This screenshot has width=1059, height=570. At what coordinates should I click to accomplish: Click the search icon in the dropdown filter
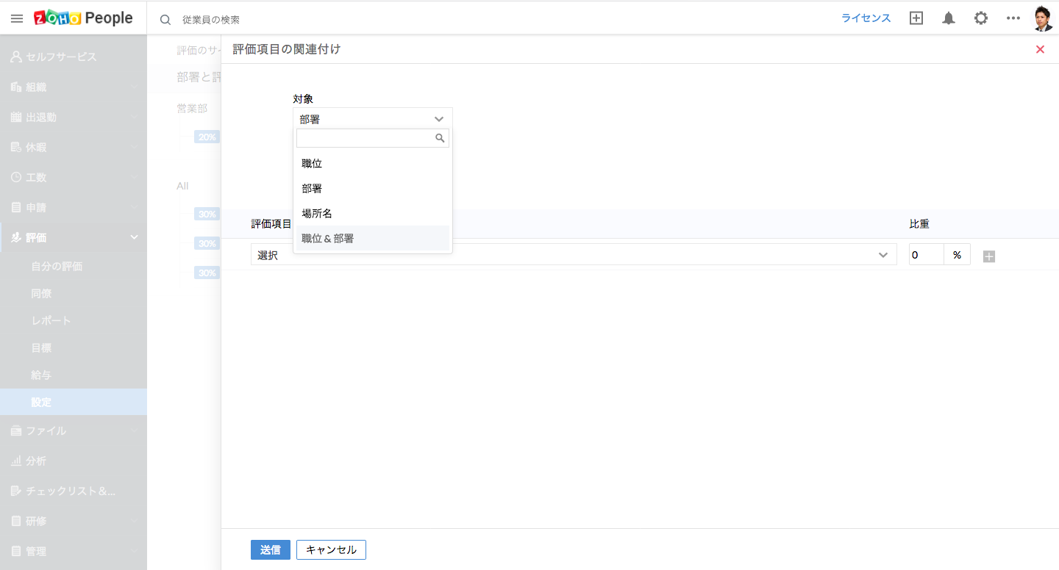440,138
